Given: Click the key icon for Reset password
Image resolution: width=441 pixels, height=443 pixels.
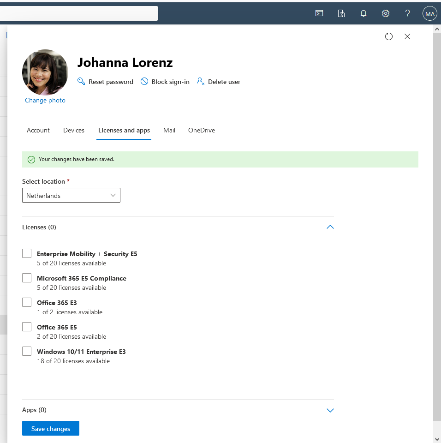Looking at the screenshot, I should pos(81,81).
